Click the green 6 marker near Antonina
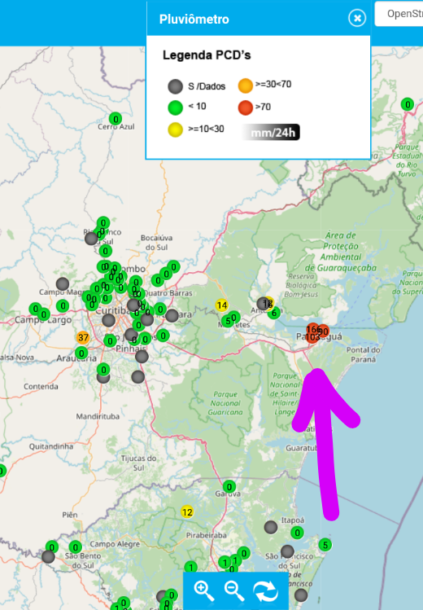Viewport: 423px width, 610px height. click(x=274, y=313)
